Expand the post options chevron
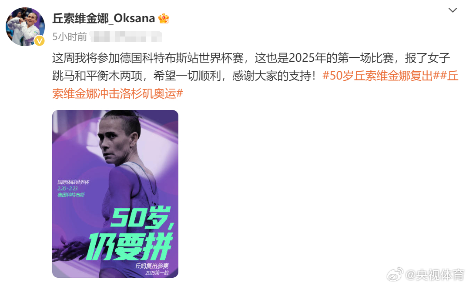The image size is (469, 286). pos(452,10)
